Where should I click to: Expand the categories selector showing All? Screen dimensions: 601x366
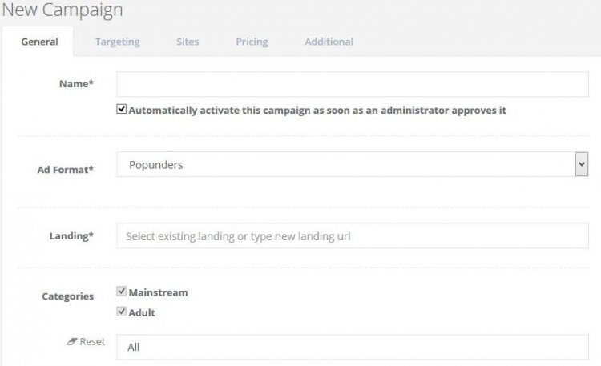(x=353, y=347)
